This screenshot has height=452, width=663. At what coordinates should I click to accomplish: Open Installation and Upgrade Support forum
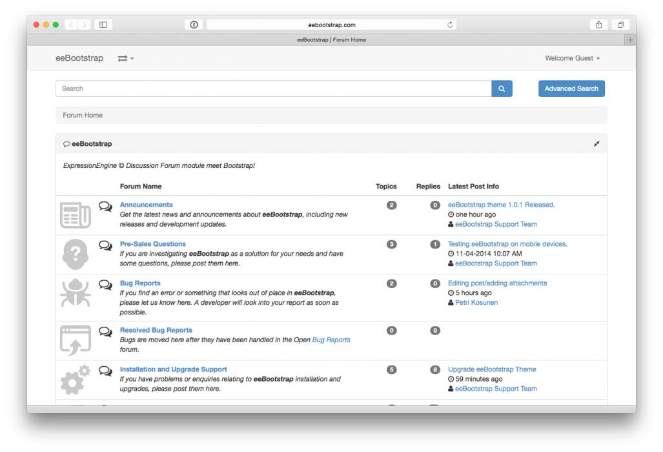[x=174, y=369]
